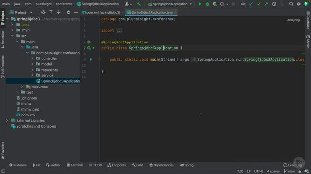Click the Git push arrow icon

[266, 4]
